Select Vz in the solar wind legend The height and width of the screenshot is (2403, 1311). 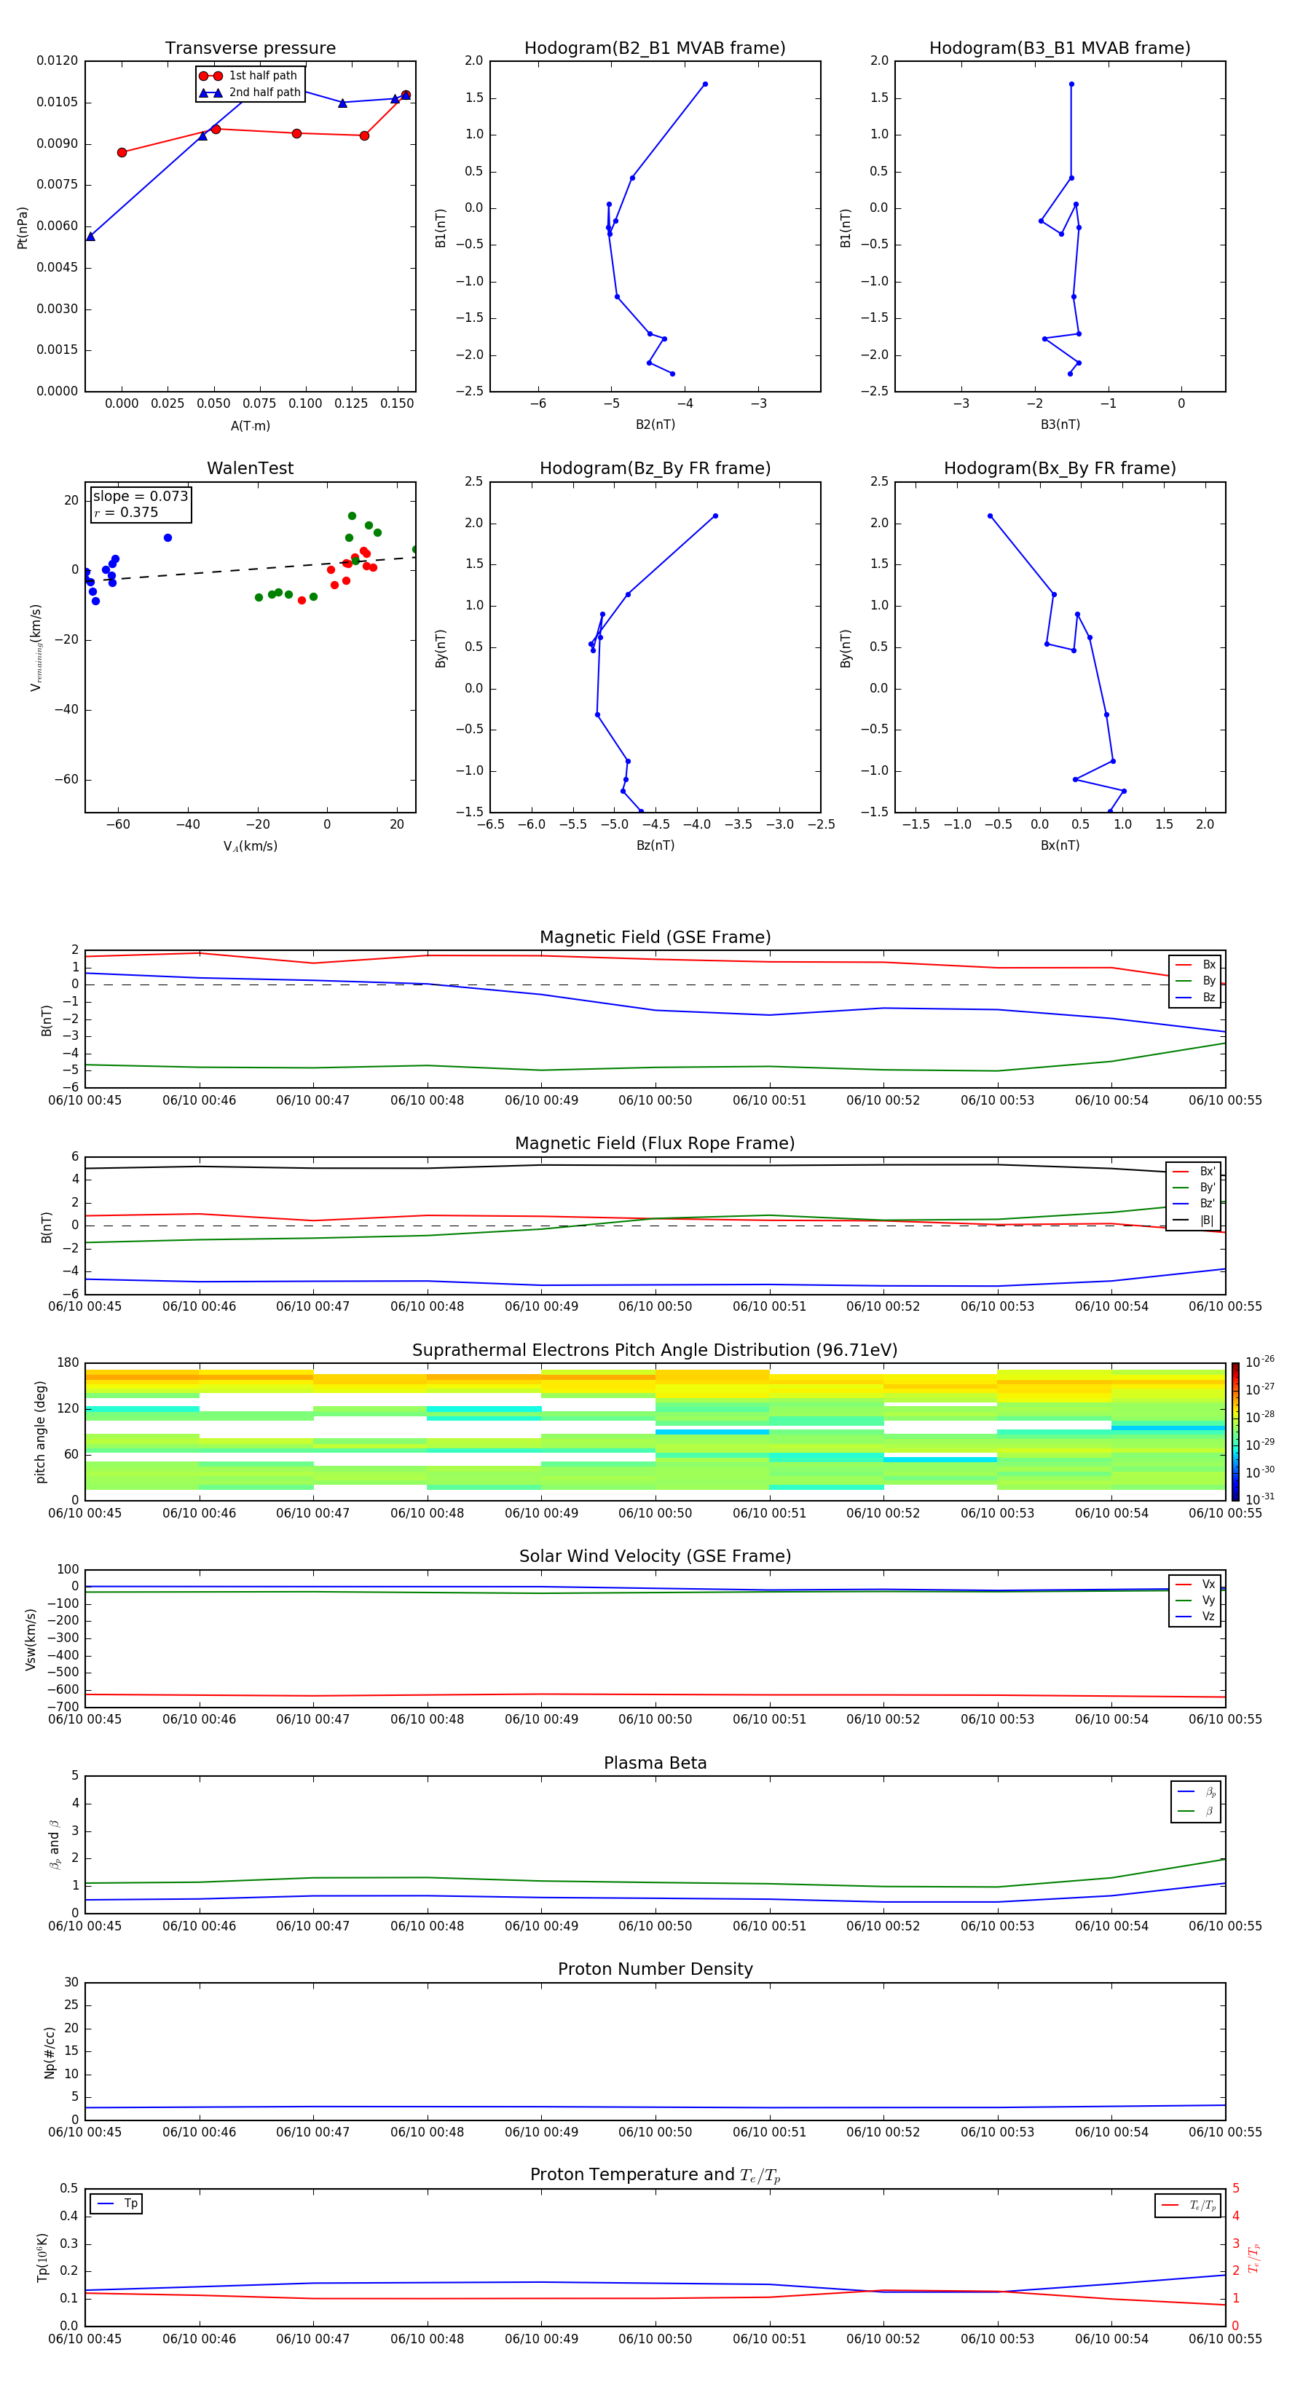1196,1617
